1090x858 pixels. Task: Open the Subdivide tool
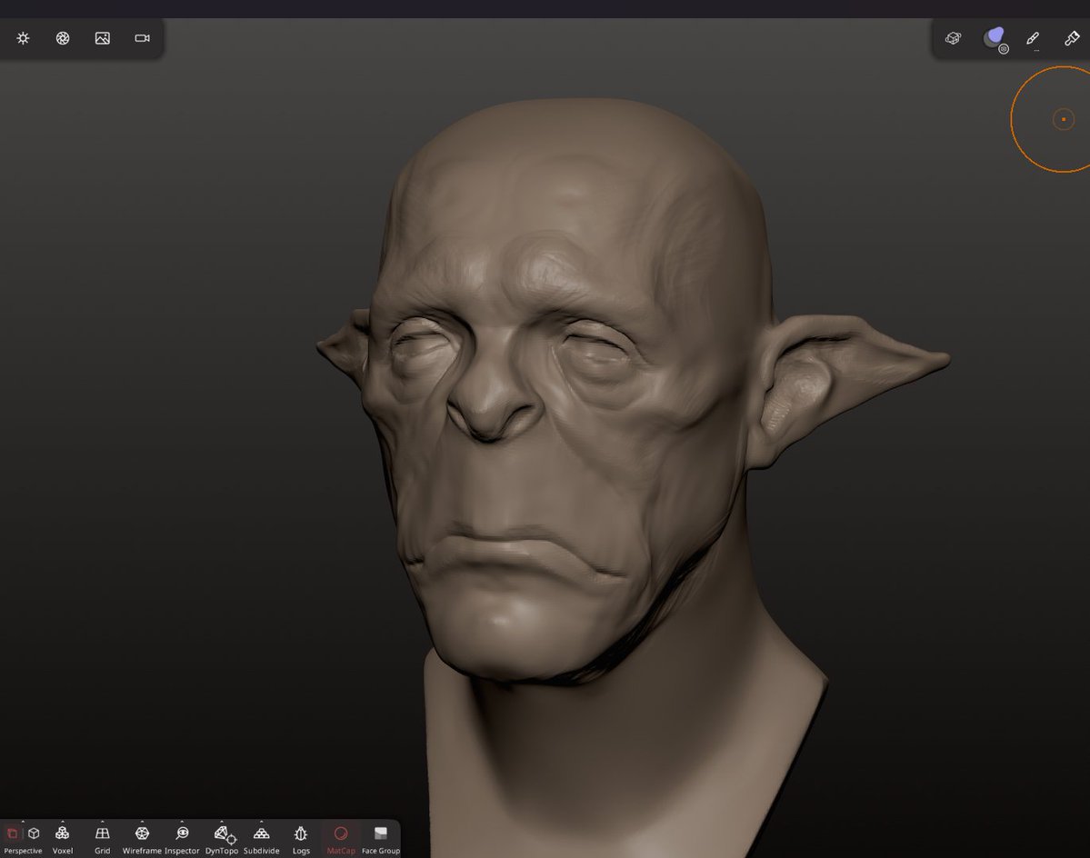(262, 839)
